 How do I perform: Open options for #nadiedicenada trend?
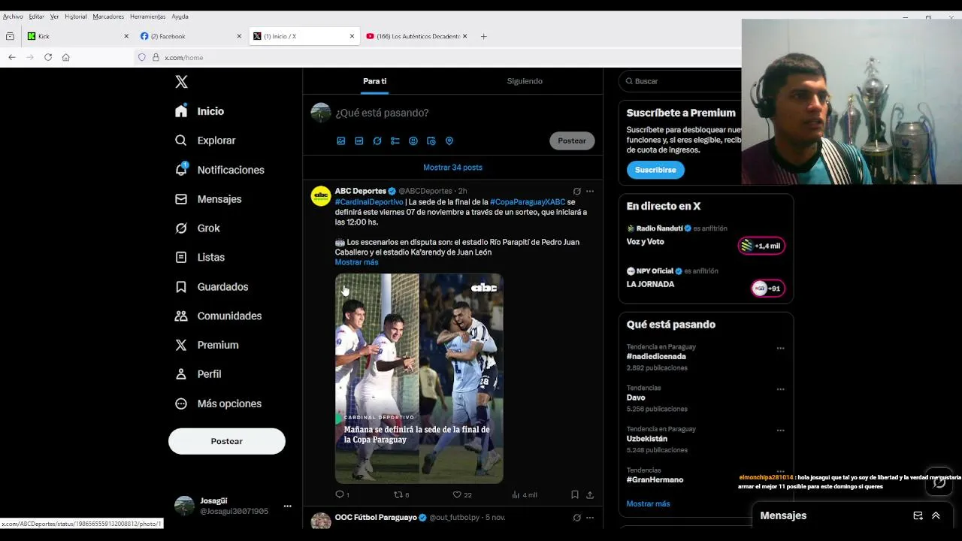780,348
